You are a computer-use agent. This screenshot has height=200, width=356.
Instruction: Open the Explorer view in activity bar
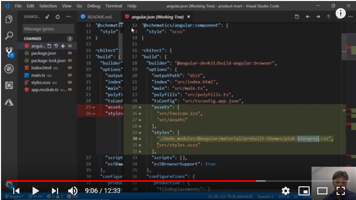[9, 19]
